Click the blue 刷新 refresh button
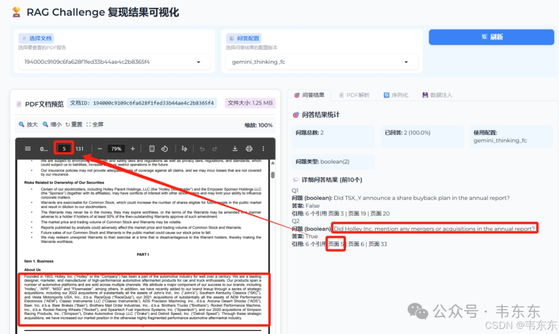 491,37
